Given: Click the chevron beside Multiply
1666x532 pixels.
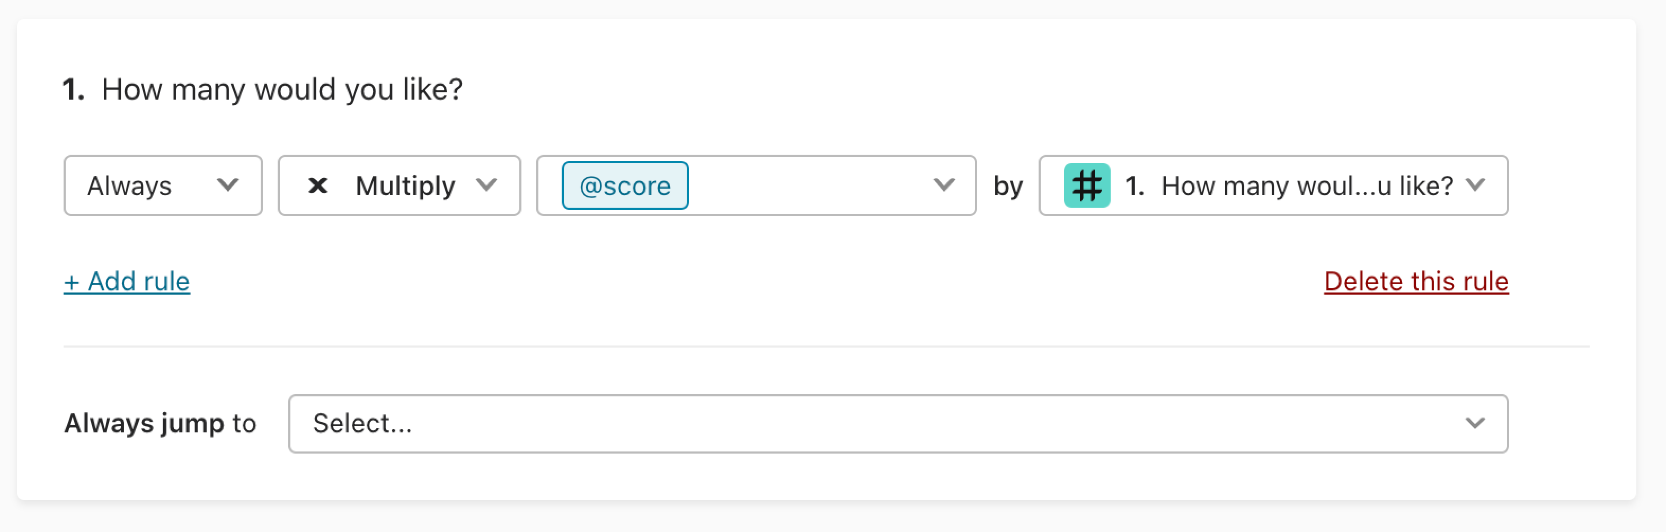Looking at the screenshot, I should tap(486, 185).
